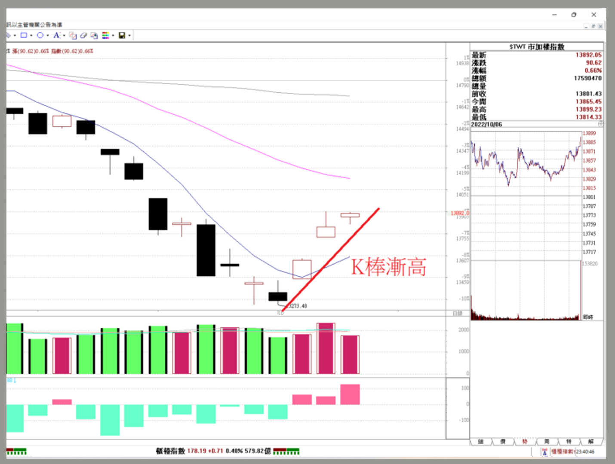The width and height of the screenshot is (615, 464).
Task: Click the low value 13814.33
Action: pos(588,117)
